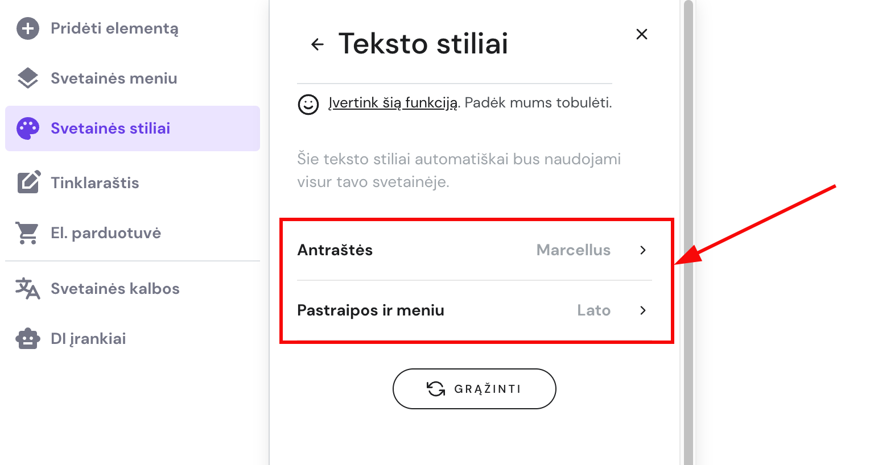Go back using the left arrow
The height and width of the screenshot is (465, 874).
(318, 44)
